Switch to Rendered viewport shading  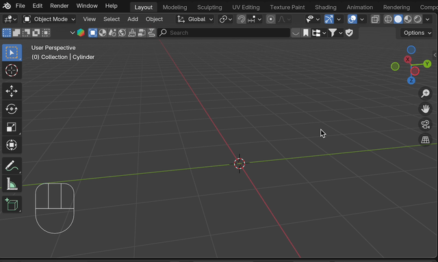[x=417, y=19]
